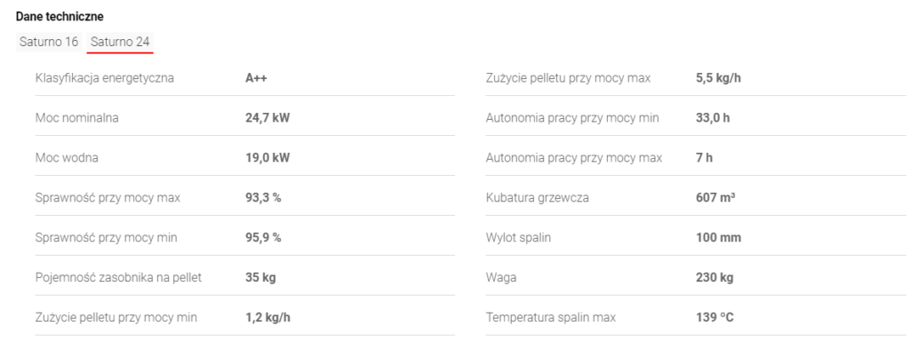Click the Sprawność przy mocy max label

coord(108,198)
